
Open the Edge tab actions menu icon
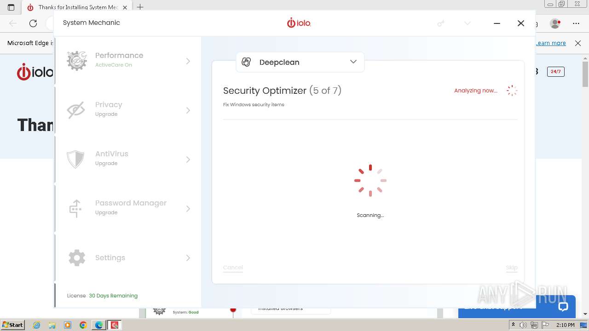(11, 7)
